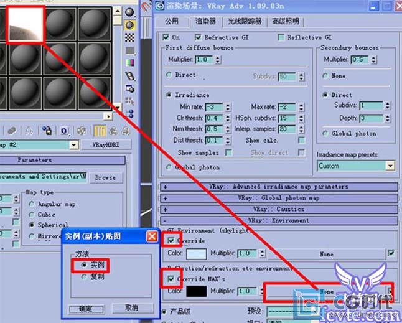Toggle the checkered Background icon
This screenshot has width=402, height=323.
click(x=129, y=37)
